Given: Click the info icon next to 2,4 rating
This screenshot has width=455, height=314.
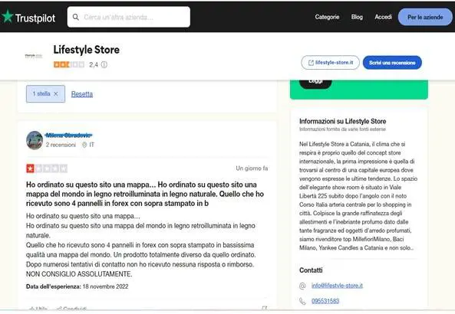Looking at the screenshot, I should [104, 64].
